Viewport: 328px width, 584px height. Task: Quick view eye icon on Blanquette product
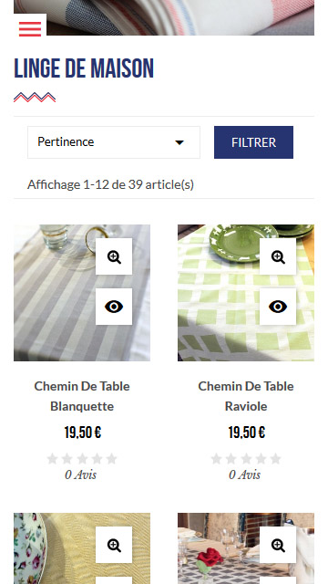pos(114,307)
